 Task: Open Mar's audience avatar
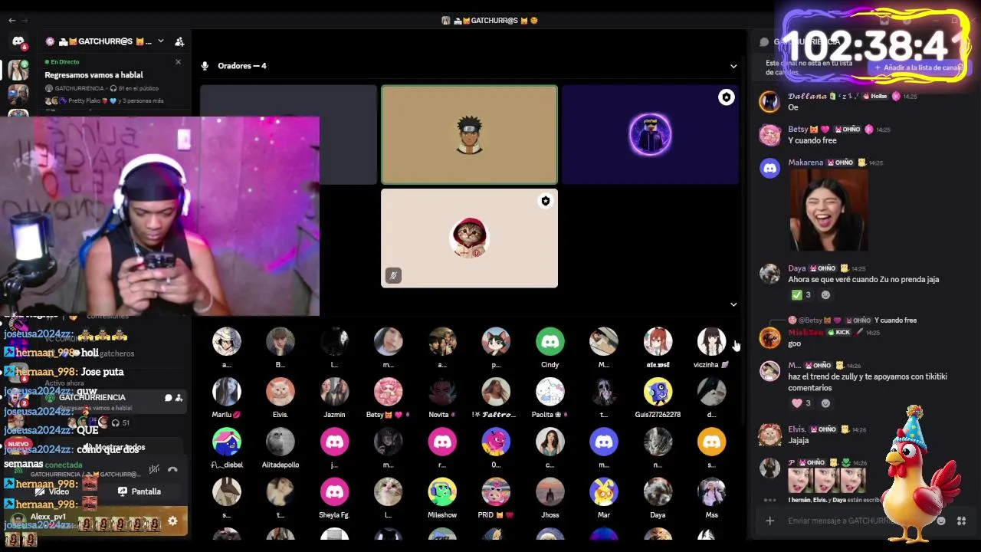tap(604, 492)
